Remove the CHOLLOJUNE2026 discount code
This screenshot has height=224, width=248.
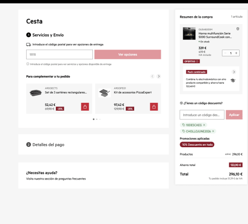tap(213, 131)
